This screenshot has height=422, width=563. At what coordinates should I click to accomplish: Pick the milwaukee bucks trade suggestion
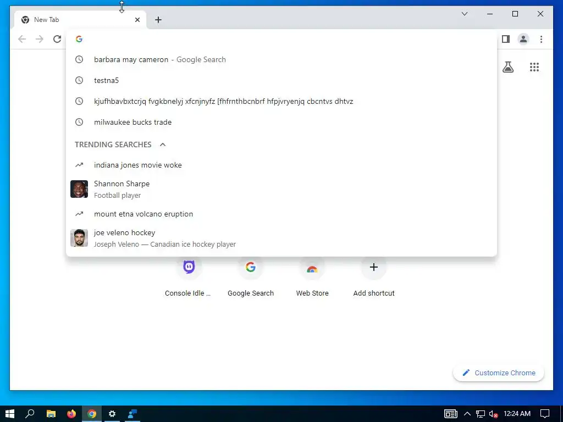(281, 122)
